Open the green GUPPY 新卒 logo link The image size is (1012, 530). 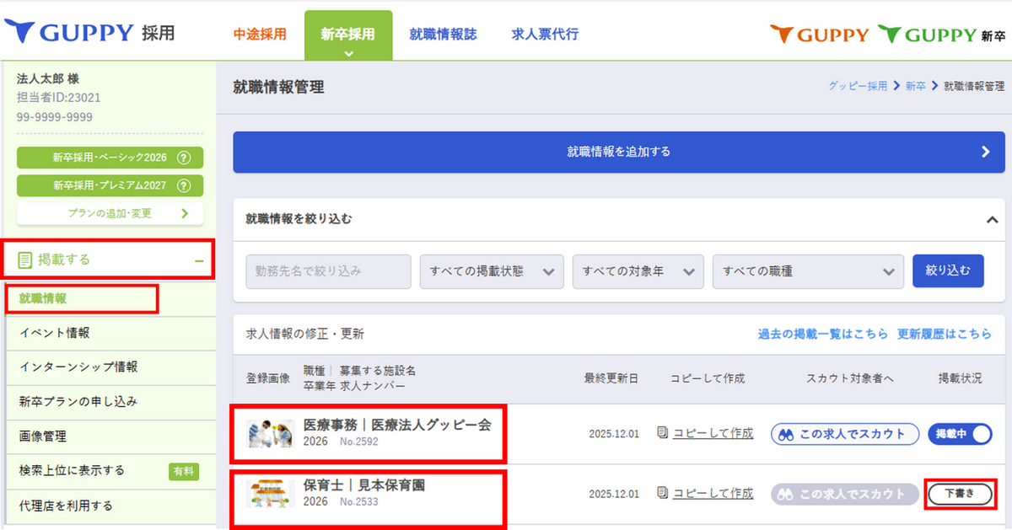941,35
